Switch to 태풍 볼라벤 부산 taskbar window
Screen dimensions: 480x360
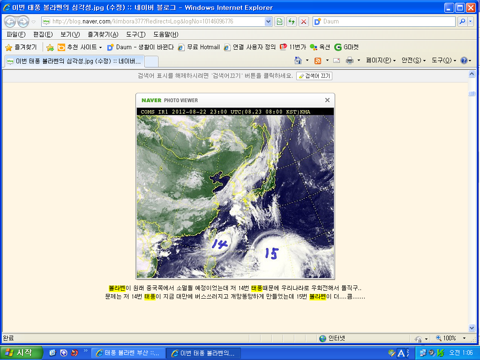coord(127,353)
